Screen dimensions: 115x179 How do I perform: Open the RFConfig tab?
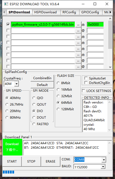(x=69, y=12)
